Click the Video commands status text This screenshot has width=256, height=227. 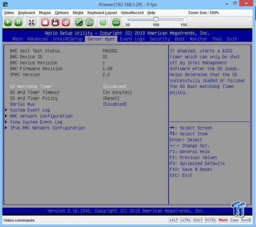pyautogui.click(x=19, y=220)
